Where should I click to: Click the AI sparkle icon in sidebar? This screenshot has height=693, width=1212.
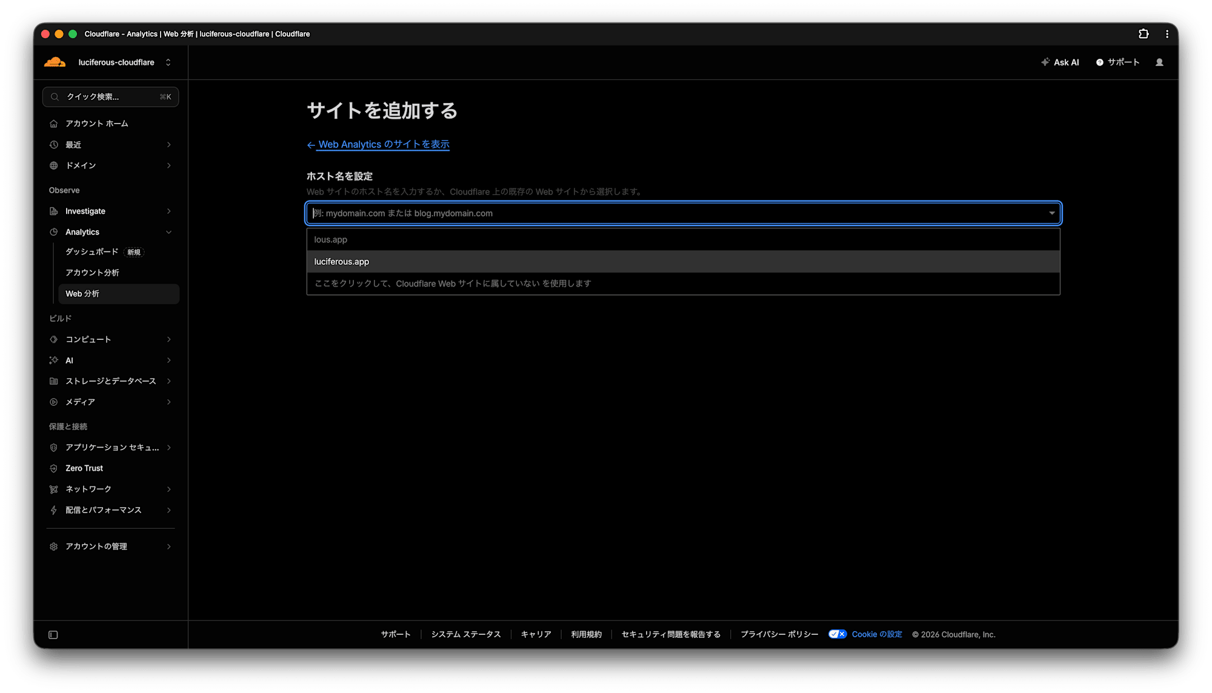(54, 360)
